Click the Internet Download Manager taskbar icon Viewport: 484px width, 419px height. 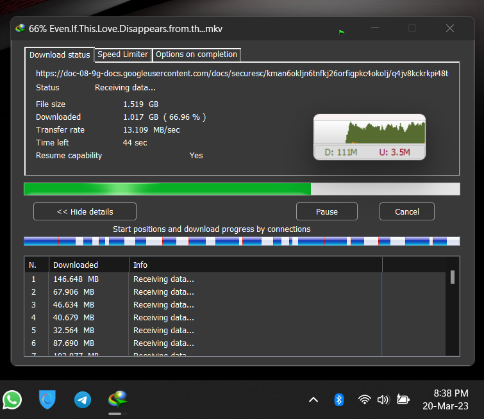pos(117,400)
